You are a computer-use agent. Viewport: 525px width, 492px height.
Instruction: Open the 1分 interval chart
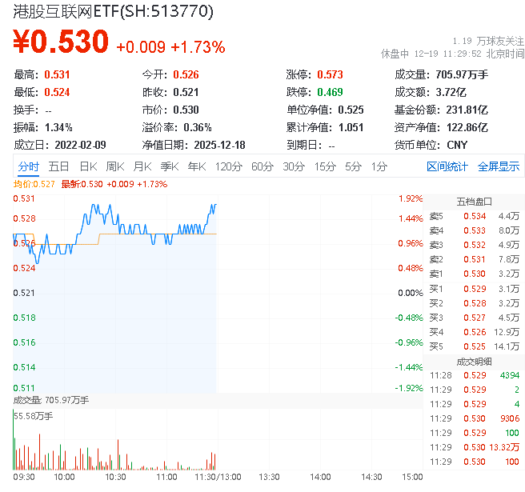(x=379, y=166)
